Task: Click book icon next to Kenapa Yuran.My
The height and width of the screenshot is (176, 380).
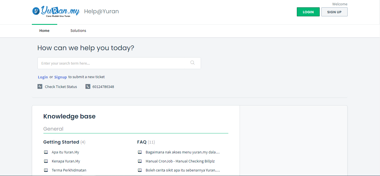Action: click(46, 161)
